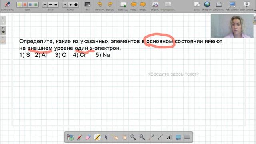Choose the medium eraser size
Screen dimensions: 256x144
[x=70, y=4]
